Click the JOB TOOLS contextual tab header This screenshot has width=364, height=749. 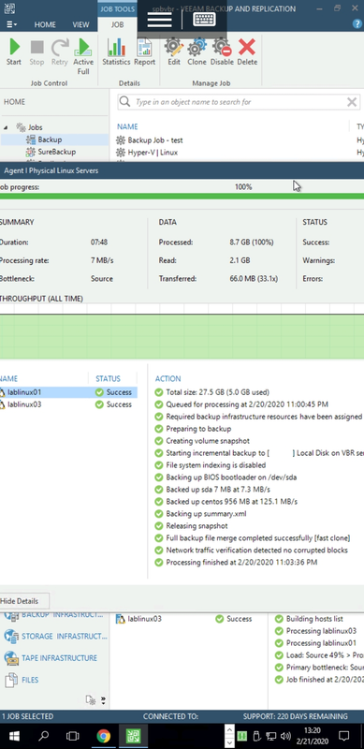click(118, 8)
